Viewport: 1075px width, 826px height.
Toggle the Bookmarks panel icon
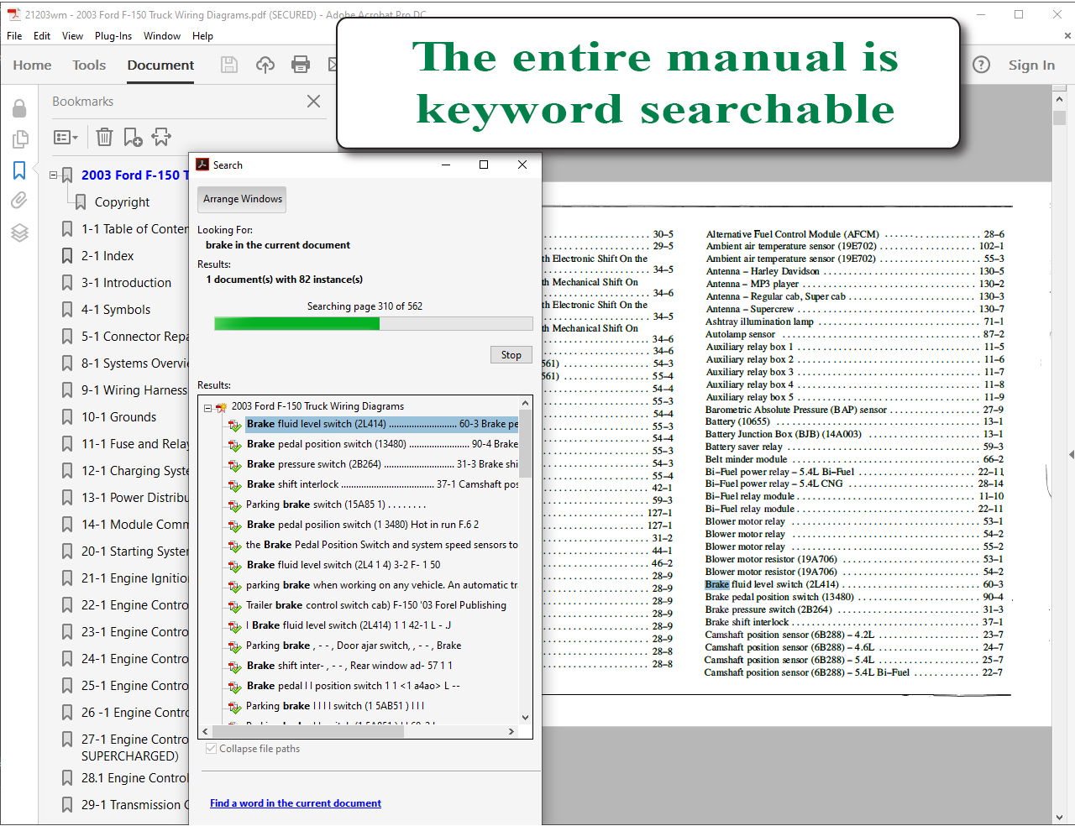point(19,170)
